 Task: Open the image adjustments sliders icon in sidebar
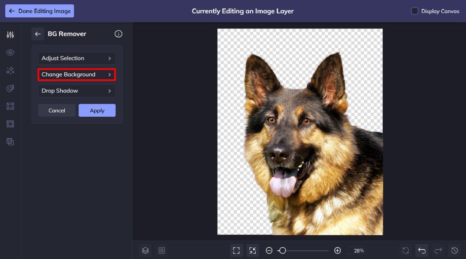coord(10,34)
